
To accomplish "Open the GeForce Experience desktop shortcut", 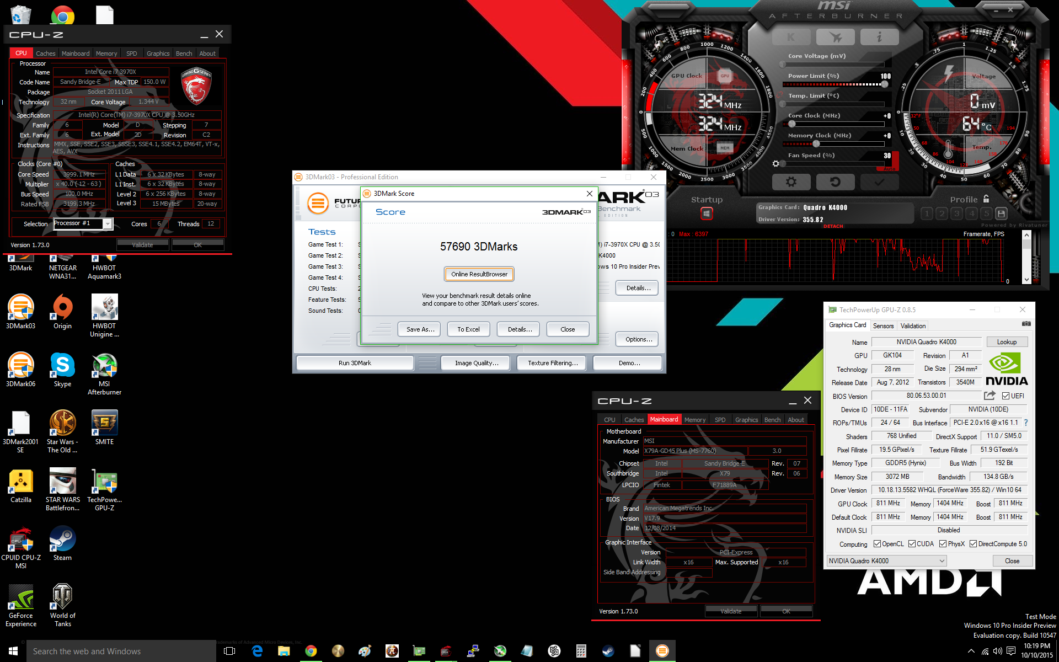I will 21,605.
